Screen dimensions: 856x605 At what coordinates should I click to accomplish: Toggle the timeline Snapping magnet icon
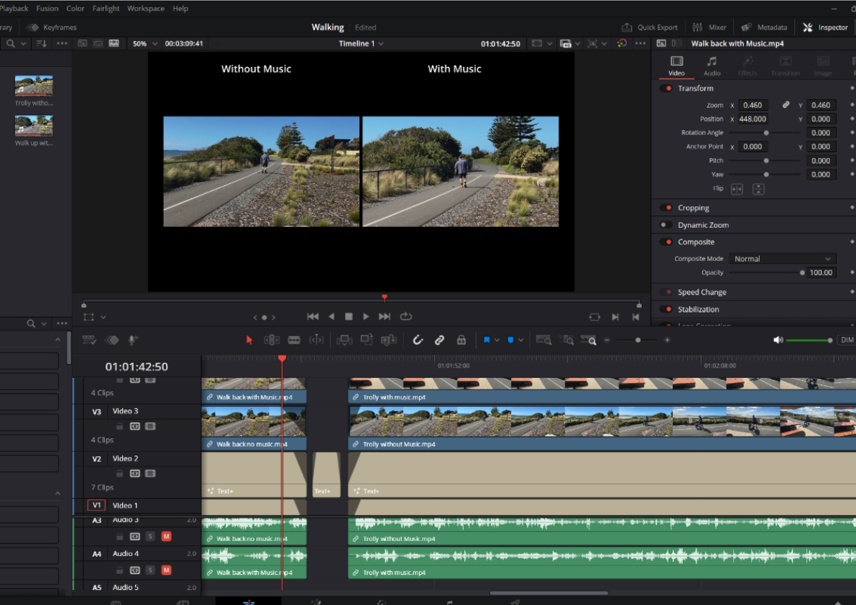[x=418, y=340]
